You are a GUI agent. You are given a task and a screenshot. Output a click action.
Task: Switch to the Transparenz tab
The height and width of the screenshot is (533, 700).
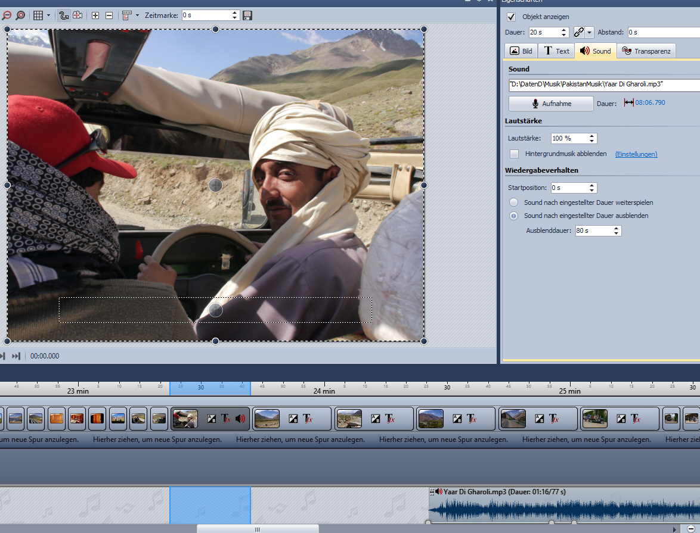click(646, 51)
